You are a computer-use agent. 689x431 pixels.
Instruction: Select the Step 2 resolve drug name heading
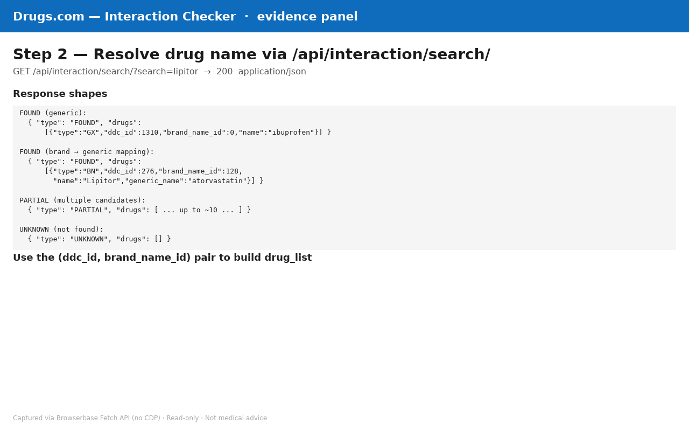[251, 54]
